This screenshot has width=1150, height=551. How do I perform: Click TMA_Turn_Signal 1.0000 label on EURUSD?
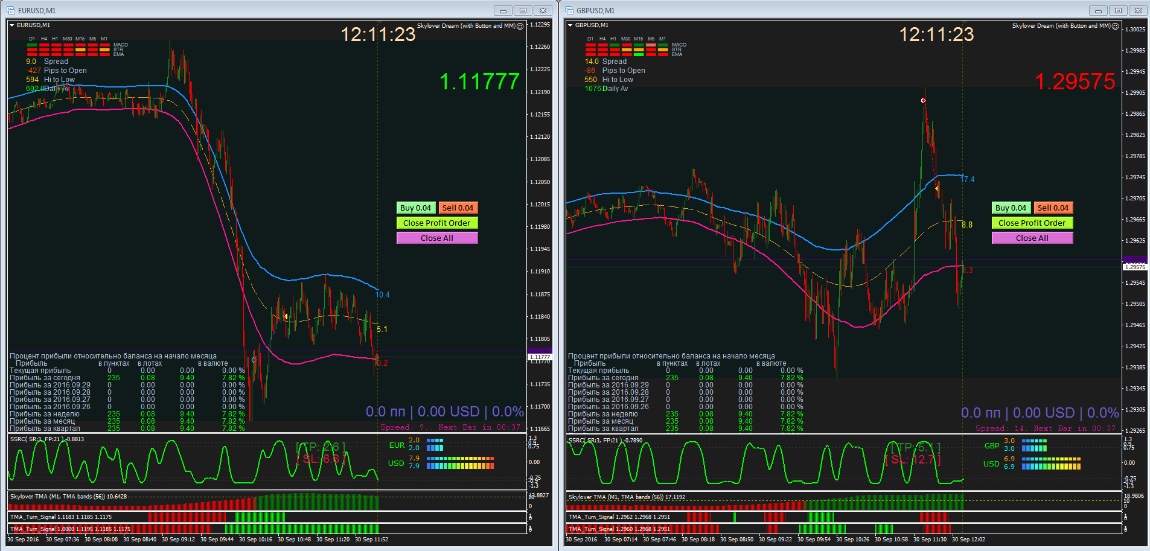[x=70, y=529]
